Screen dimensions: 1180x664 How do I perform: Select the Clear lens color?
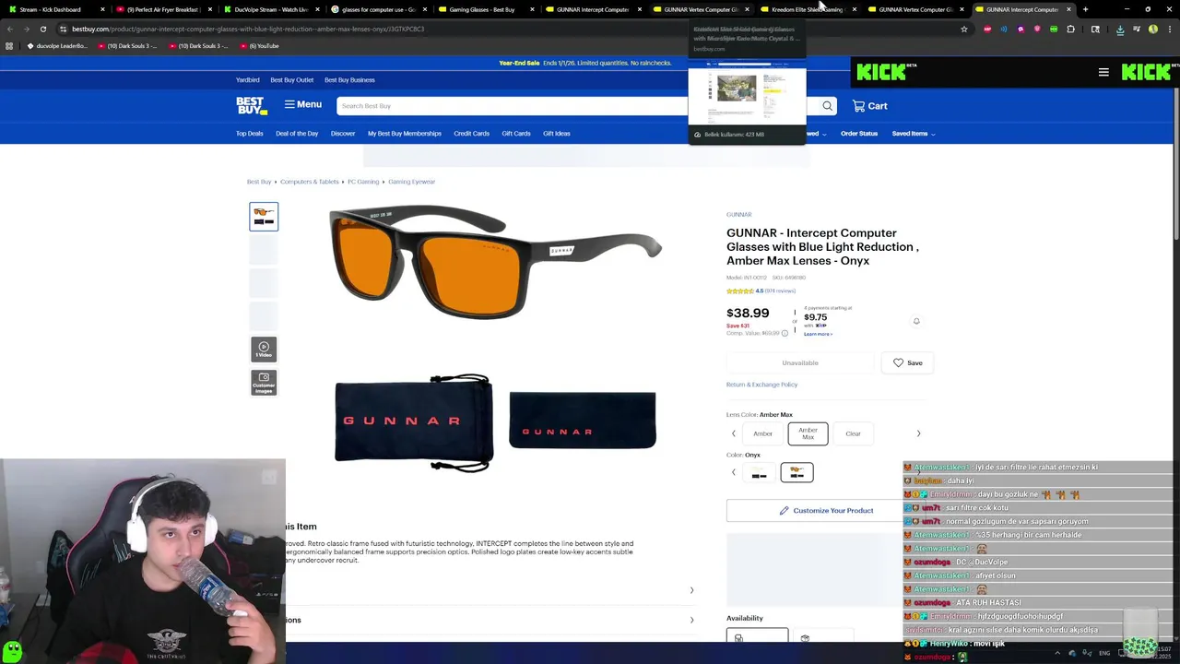click(x=853, y=433)
